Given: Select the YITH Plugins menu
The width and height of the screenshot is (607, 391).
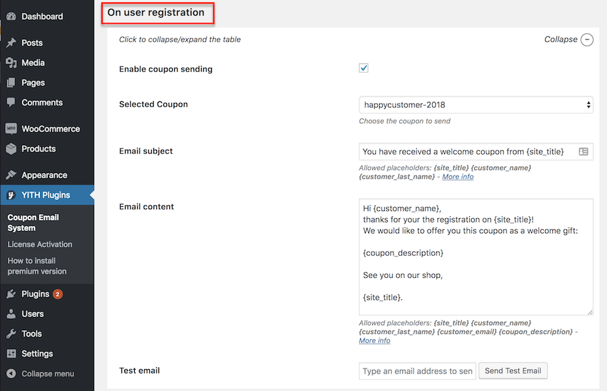Looking at the screenshot, I should pos(47,195).
